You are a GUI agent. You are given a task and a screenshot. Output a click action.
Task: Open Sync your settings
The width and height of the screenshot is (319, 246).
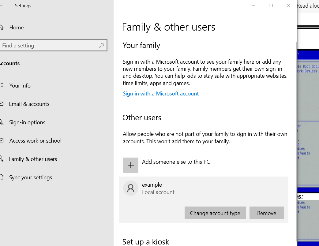click(31, 177)
